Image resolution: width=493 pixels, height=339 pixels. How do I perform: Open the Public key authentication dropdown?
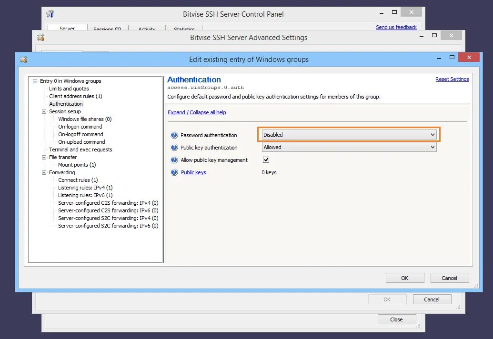point(349,147)
